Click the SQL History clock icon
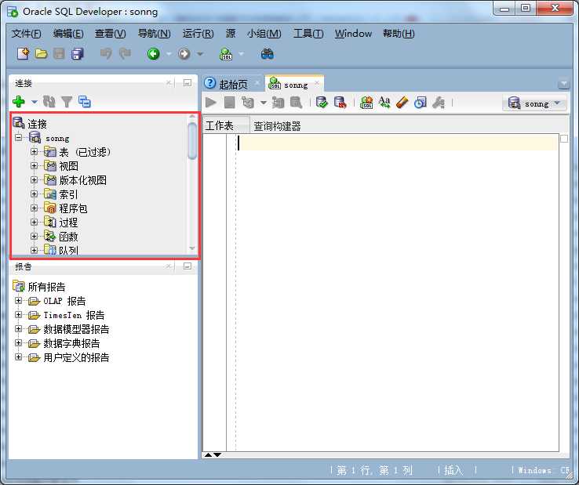Screen dimensions: 579x485 (421, 103)
